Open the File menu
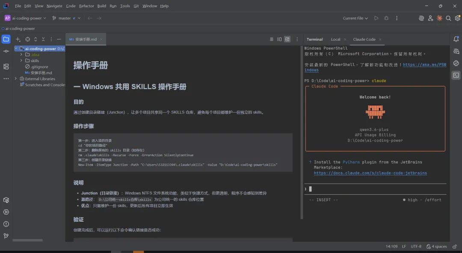462x253 pixels. [x=18, y=6]
